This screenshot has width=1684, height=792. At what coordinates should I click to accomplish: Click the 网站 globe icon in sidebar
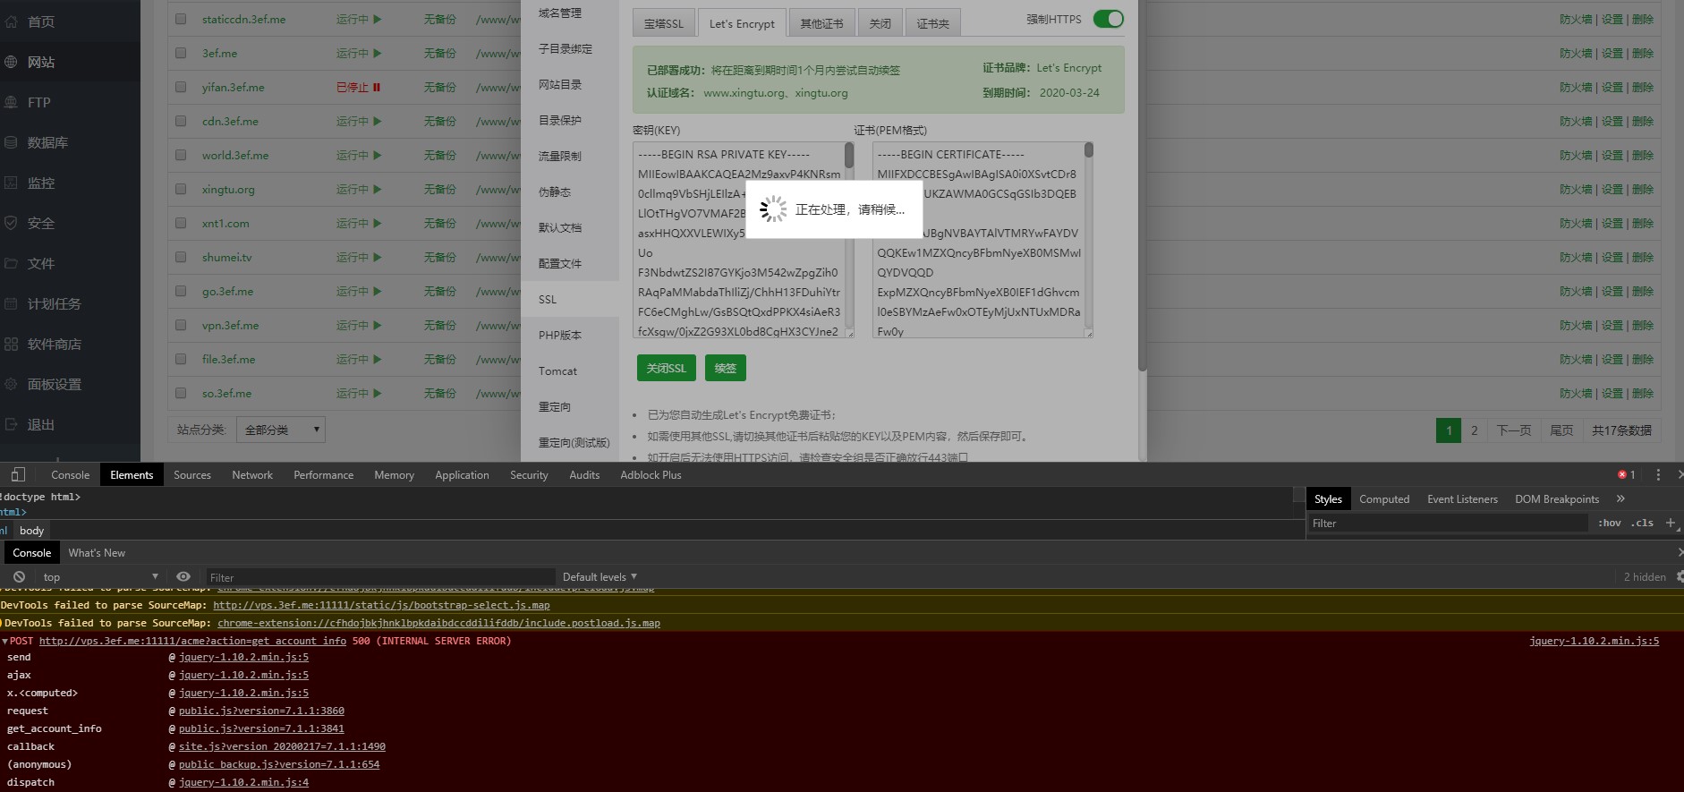pyautogui.click(x=12, y=62)
